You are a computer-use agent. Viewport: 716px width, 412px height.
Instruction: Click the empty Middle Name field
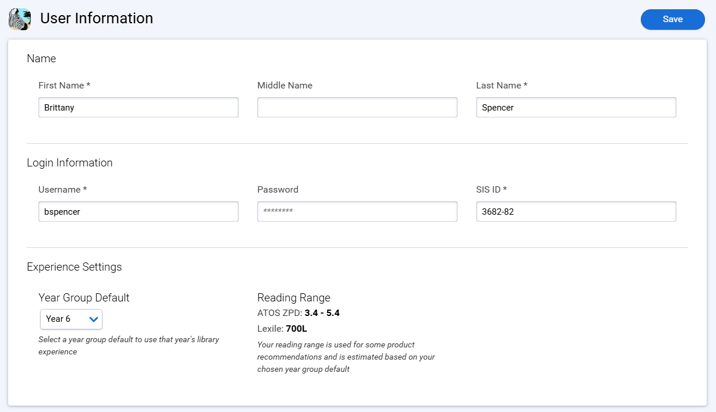click(x=357, y=107)
